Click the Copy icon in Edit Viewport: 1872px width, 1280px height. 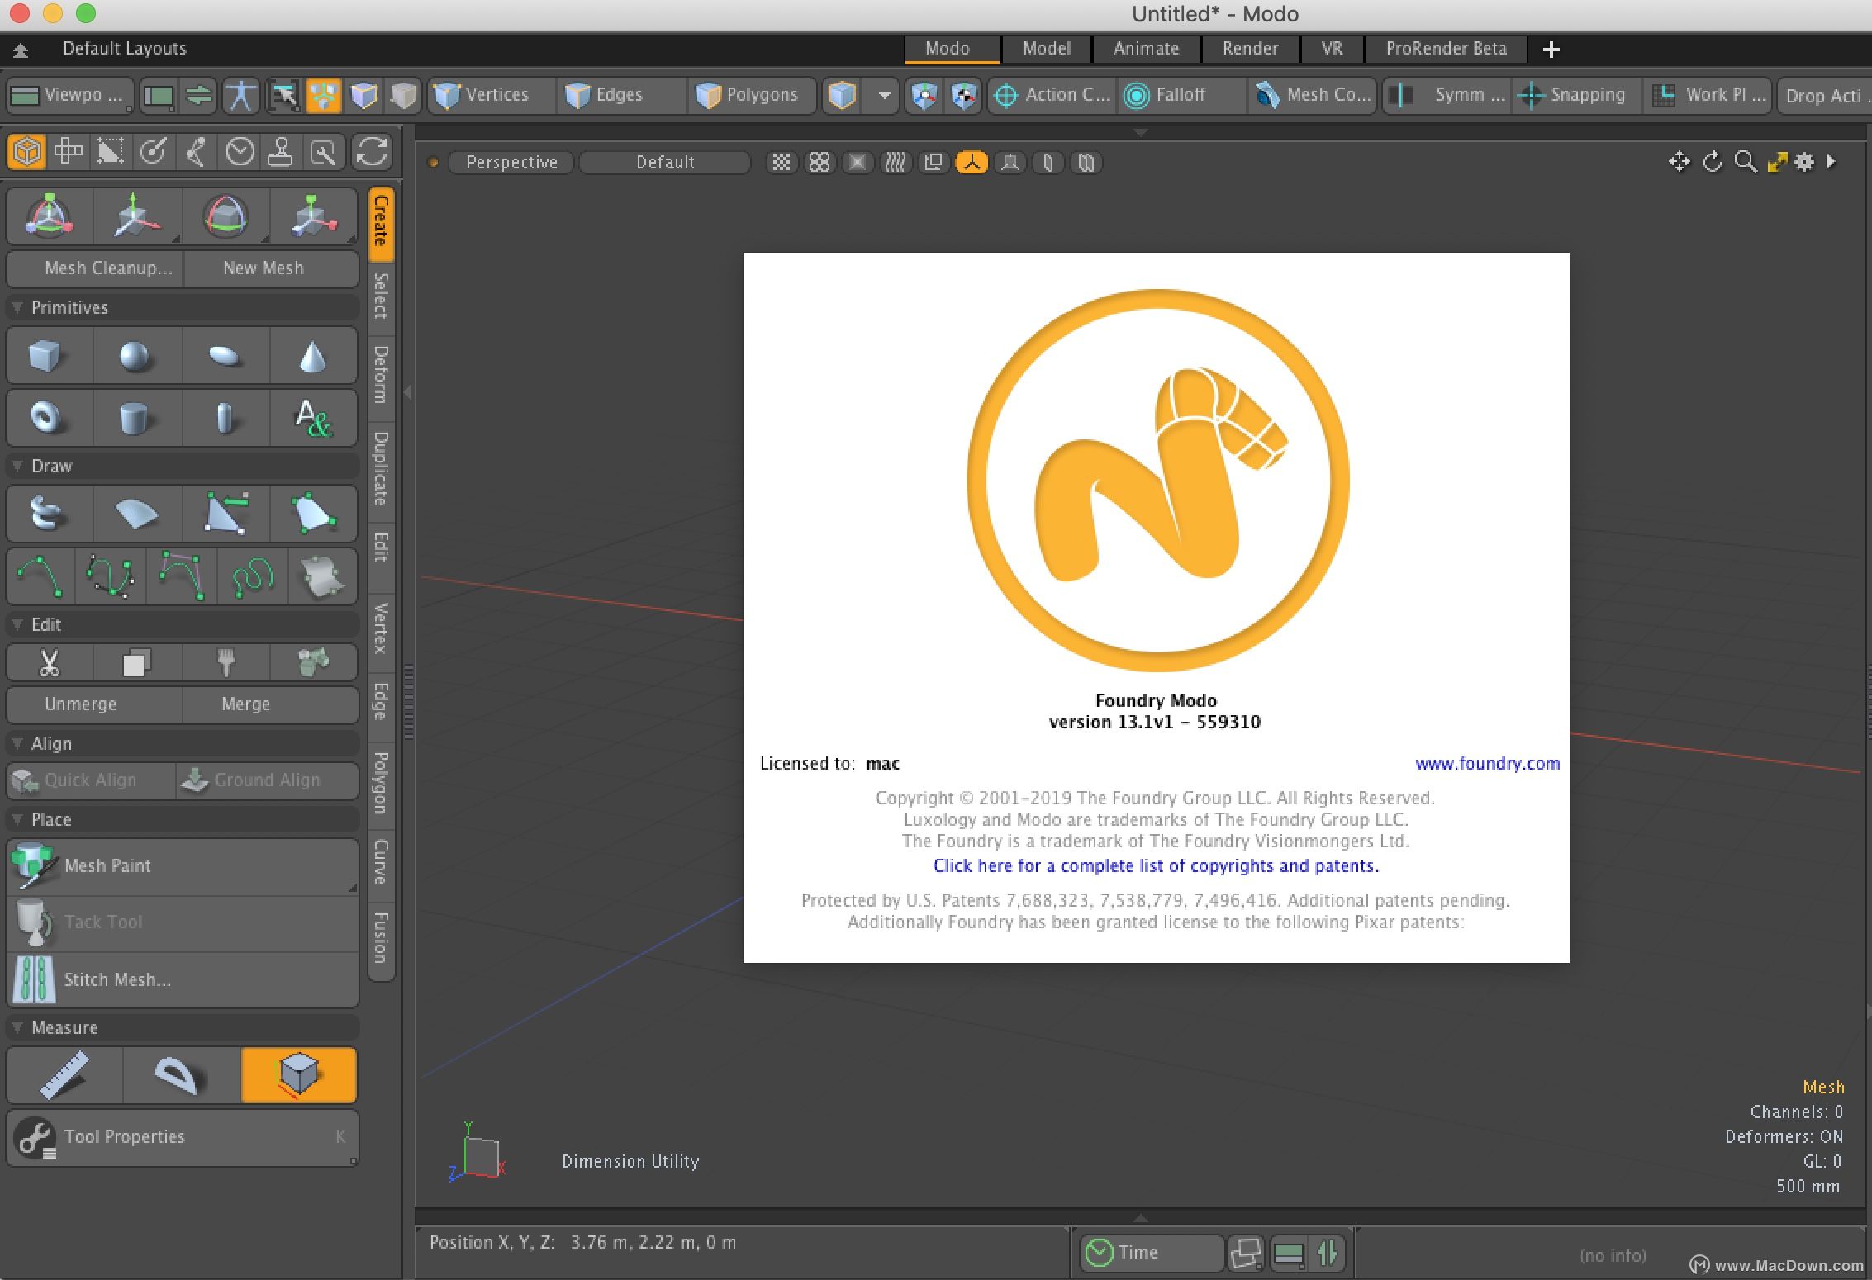pos(136,663)
